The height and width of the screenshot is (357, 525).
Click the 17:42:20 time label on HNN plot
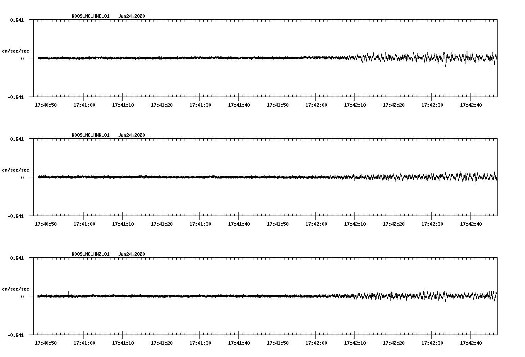point(394,224)
